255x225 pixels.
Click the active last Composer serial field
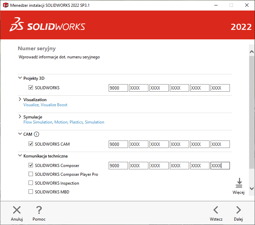(x=220, y=166)
